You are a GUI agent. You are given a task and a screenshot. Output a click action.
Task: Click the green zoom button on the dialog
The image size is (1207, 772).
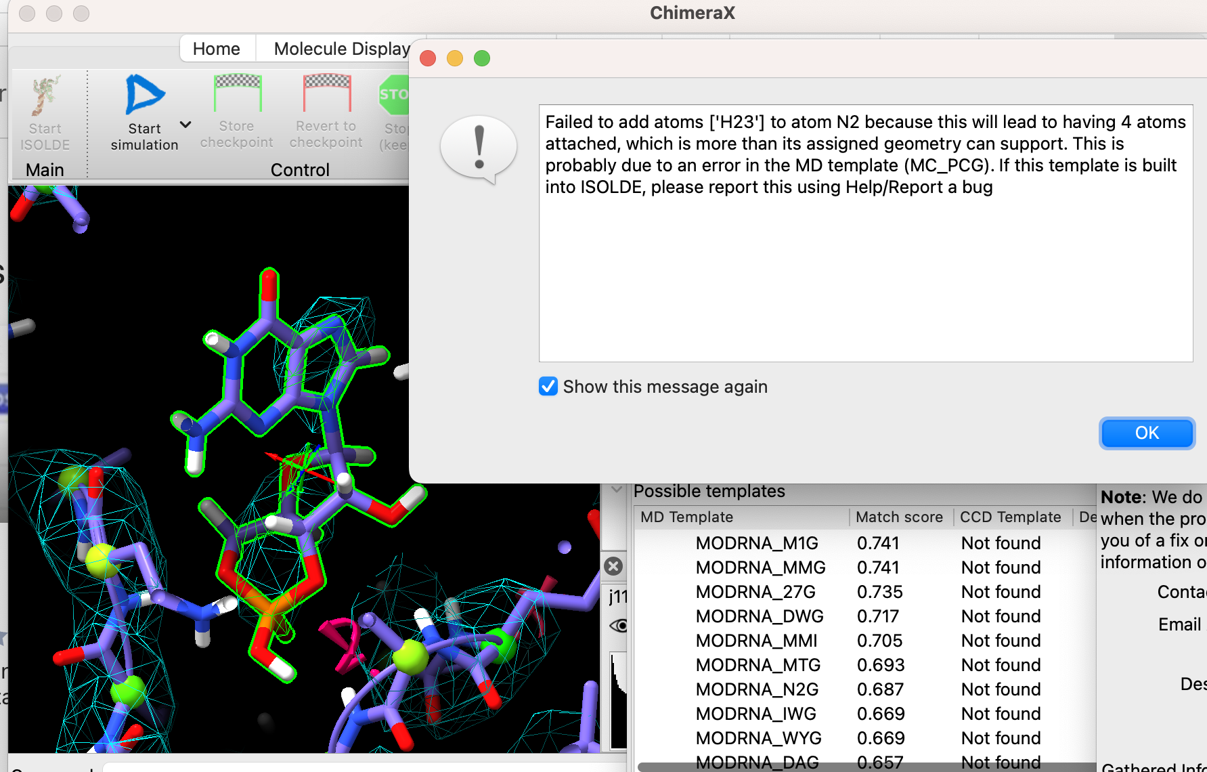[482, 59]
